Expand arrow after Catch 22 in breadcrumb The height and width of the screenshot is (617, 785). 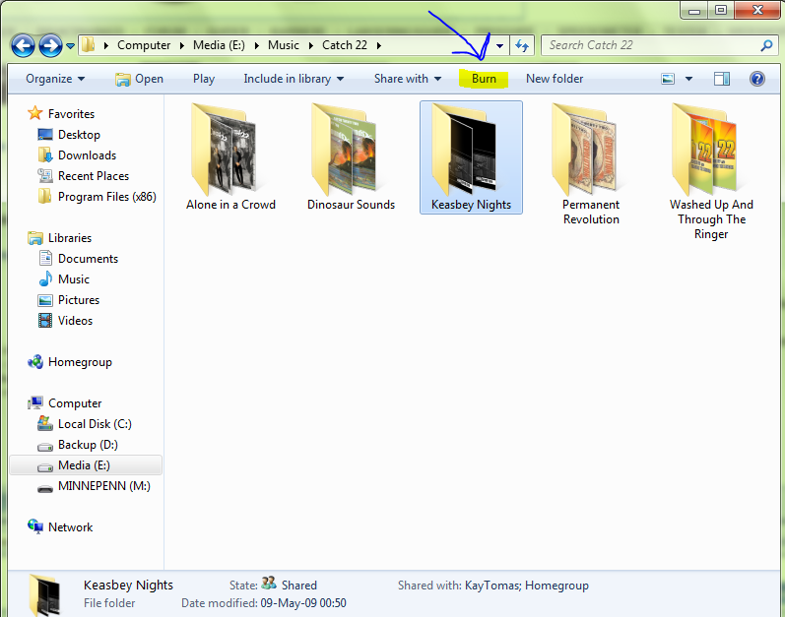click(x=379, y=45)
